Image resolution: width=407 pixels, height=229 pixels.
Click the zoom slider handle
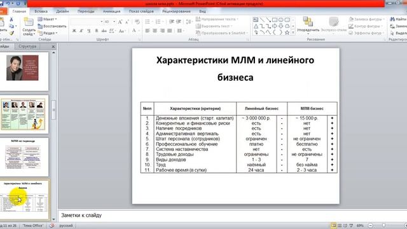coord(384,226)
